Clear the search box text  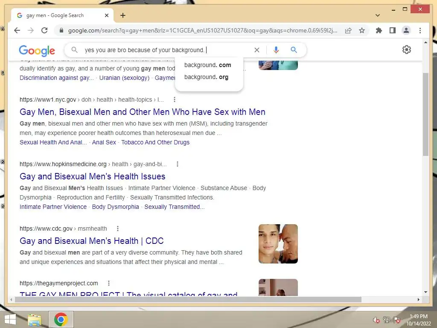pos(256,50)
